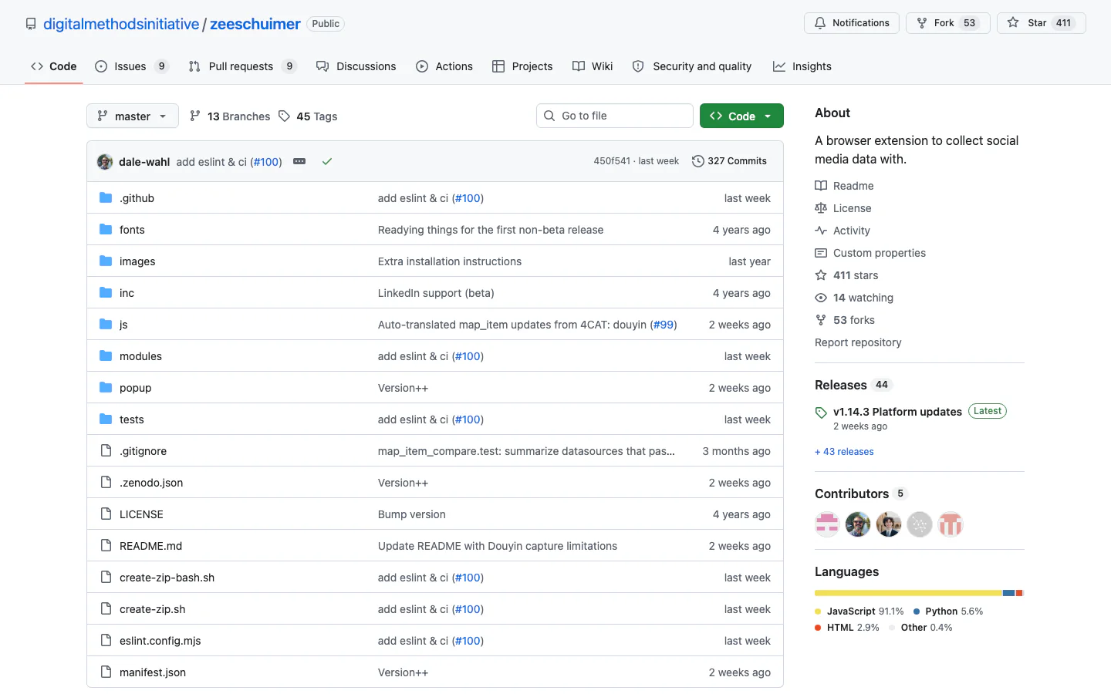This screenshot has height=694, width=1111.
Task: Star the repository
Action: (x=1042, y=23)
